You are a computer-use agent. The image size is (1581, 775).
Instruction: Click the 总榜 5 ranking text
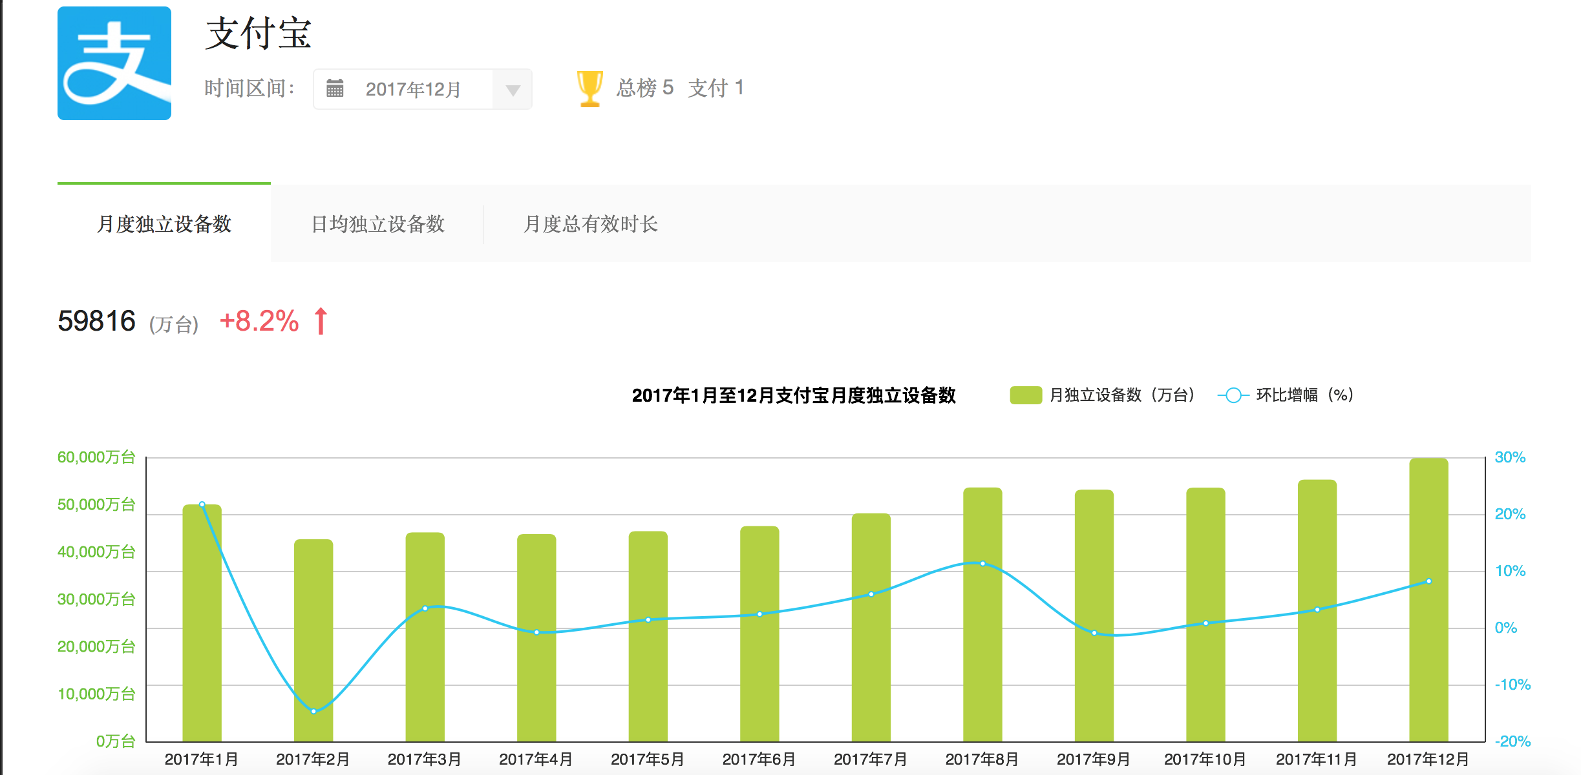(x=645, y=88)
